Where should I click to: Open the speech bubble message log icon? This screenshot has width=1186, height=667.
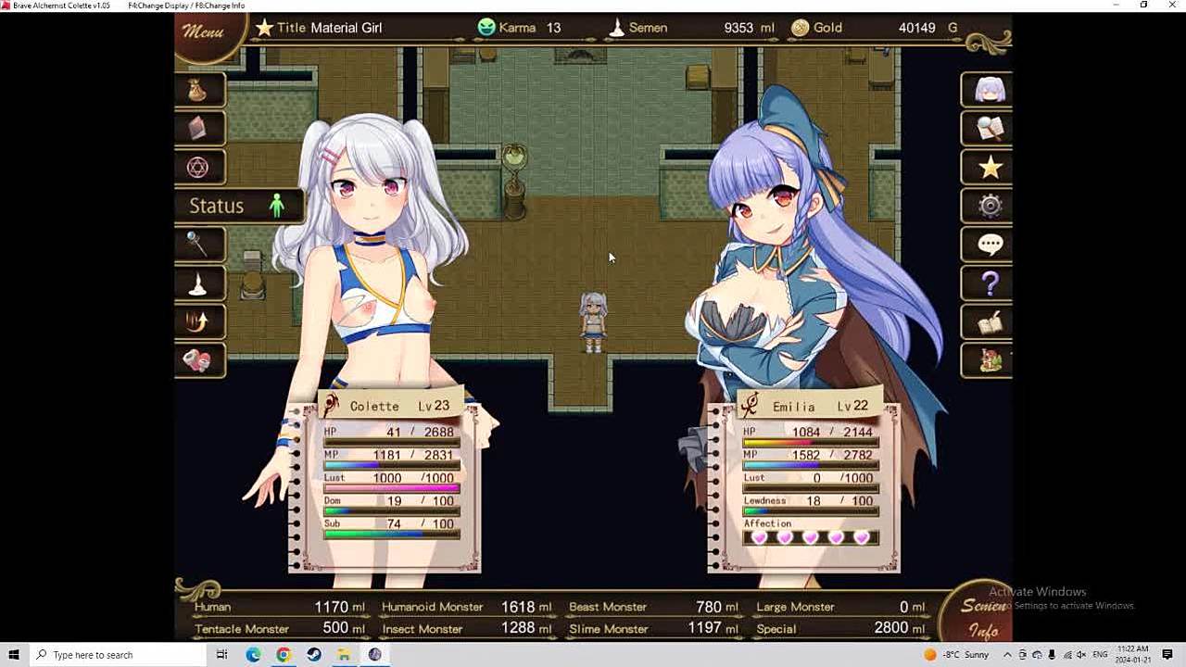pos(990,245)
